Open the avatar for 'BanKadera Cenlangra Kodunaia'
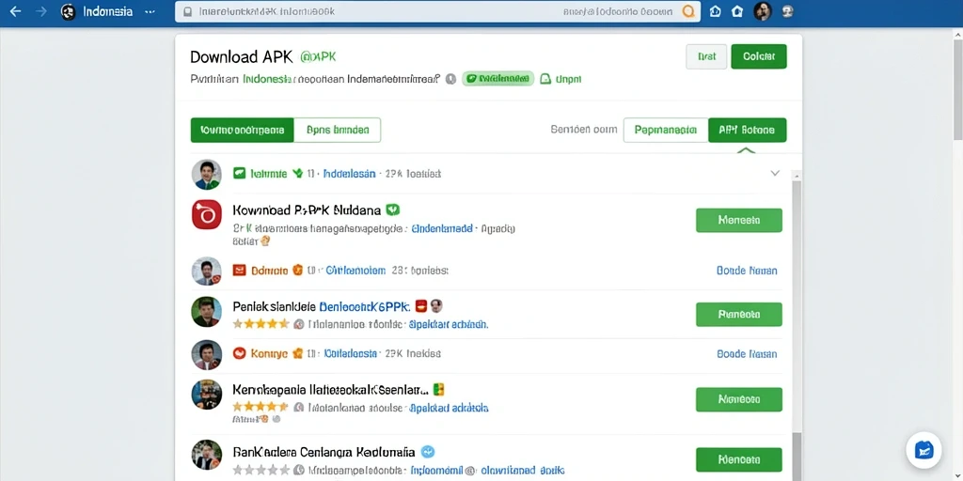Viewport: 963px width, 481px height. coord(206,455)
